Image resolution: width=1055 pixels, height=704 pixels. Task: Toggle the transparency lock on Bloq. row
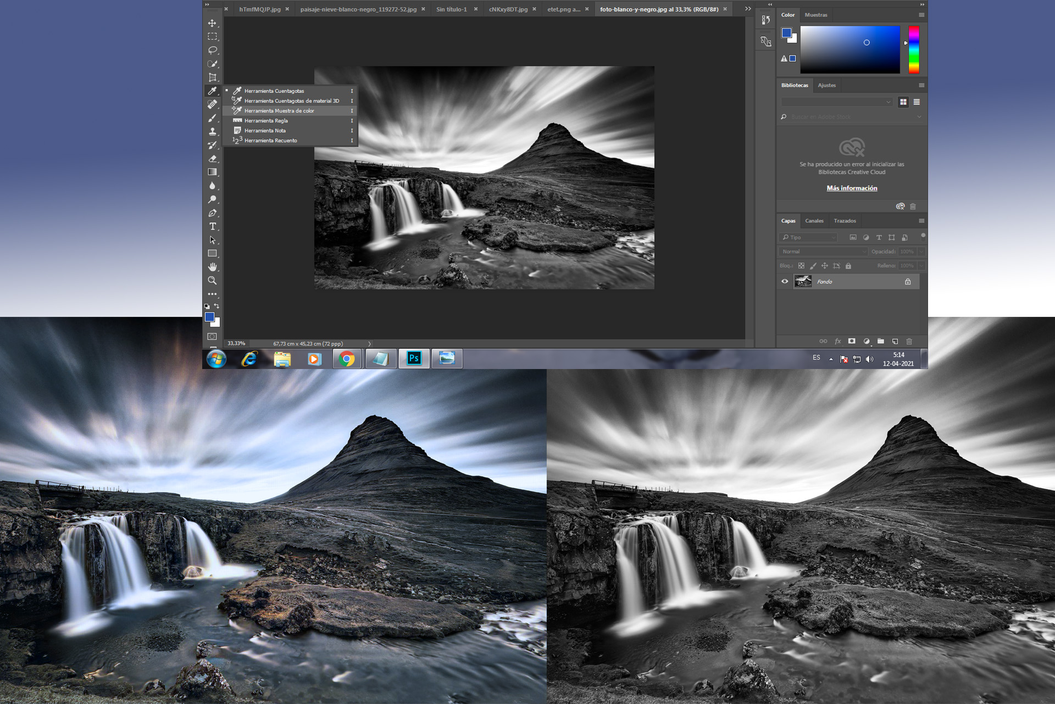tap(802, 265)
